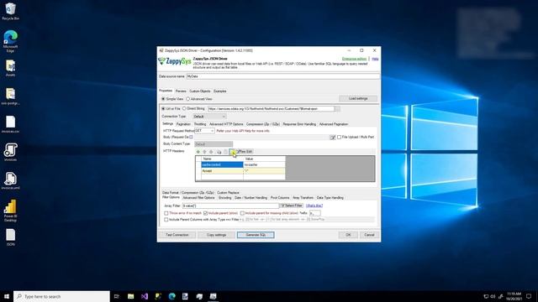Open the invoices.xml desktop file
This screenshot has width=538, height=302.
pos(10,180)
